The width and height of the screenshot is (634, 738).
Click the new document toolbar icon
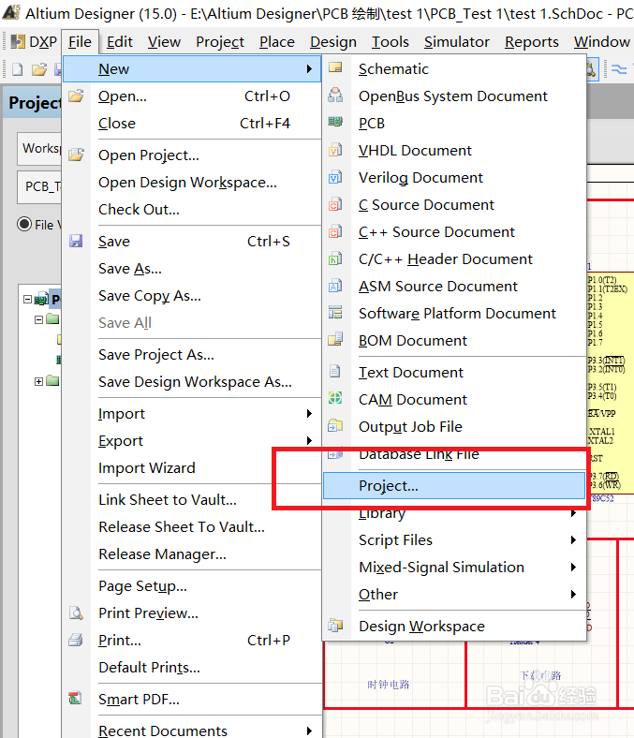click(18, 69)
